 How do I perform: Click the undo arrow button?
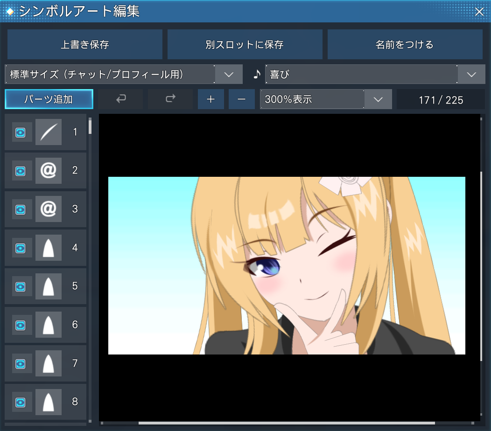click(120, 99)
